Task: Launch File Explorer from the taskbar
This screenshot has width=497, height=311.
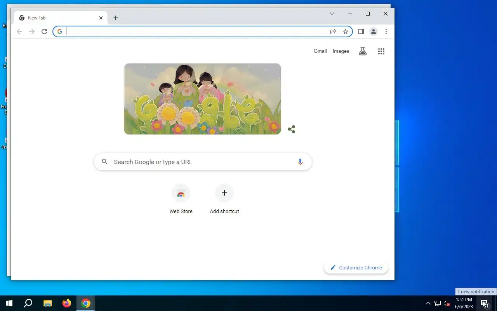Action: pos(47,303)
